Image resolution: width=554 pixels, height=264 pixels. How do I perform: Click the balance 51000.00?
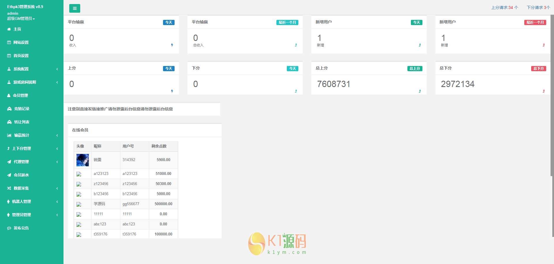163,174
